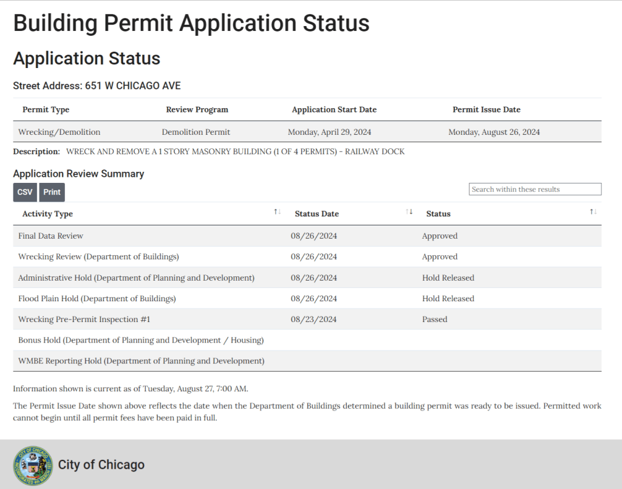Viewport: 622px width, 489px height.
Task: Sort by the Status Date column header
Action: (x=316, y=214)
